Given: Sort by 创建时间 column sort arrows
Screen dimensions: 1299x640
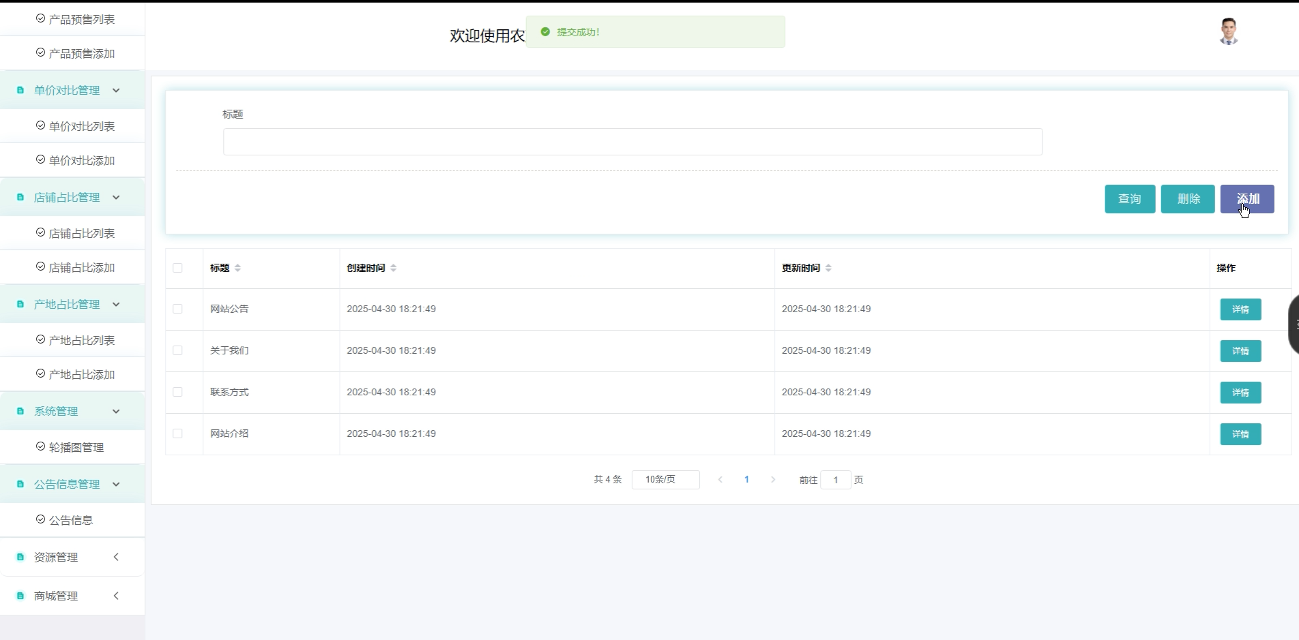Looking at the screenshot, I should (394, 268).
